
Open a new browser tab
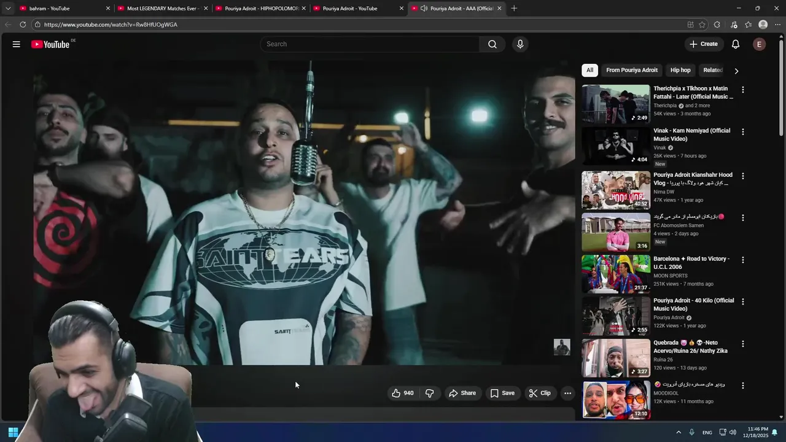(x=514, y=9)
